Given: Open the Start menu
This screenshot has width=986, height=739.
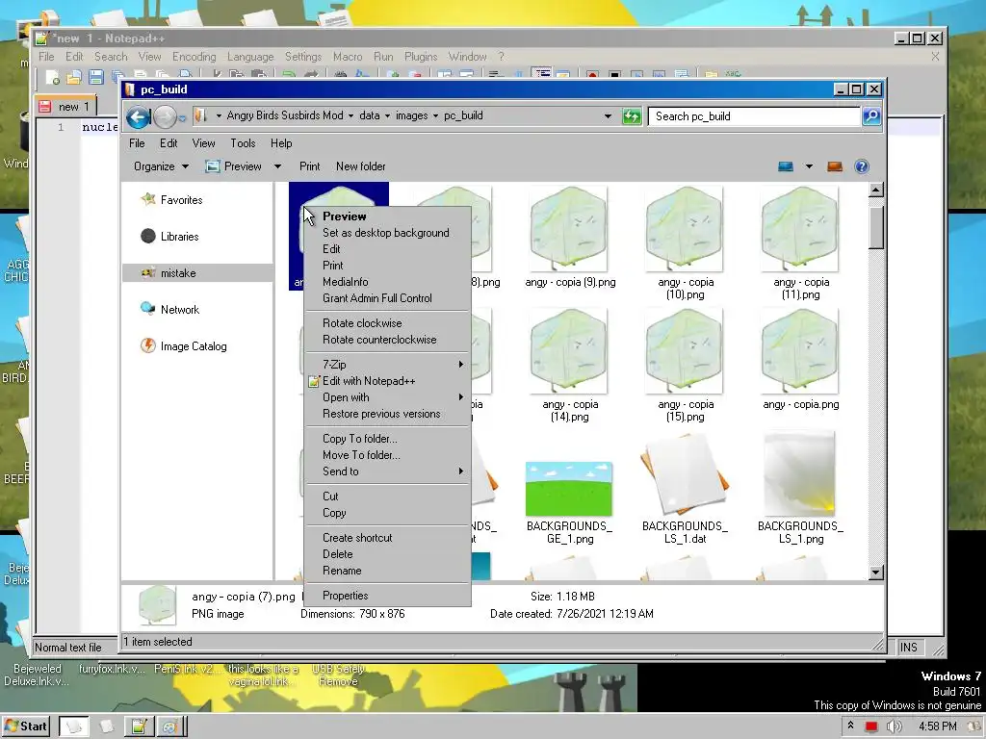Looking at the screenshot, I should click(26, 726).
